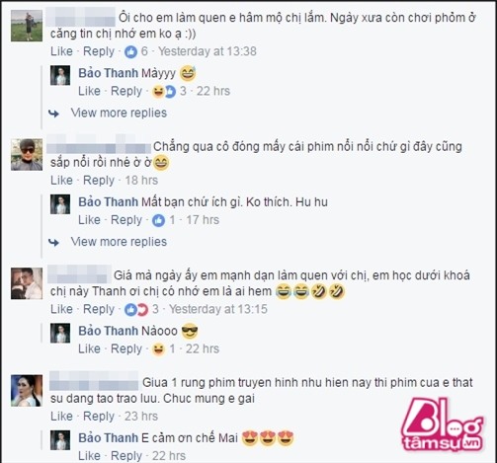Click the 'Yesterday at 13:38' timestamp
The width and height of the screenshot is (497, 463).
pos(207,51)
